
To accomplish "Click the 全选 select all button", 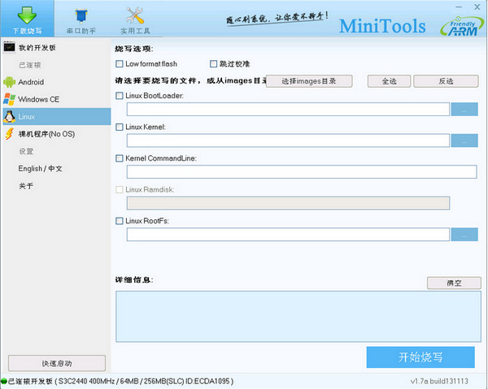I will (389, 81).
